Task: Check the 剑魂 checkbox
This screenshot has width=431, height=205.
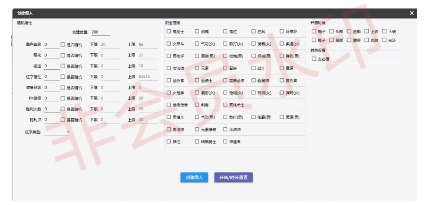Action: [197, 31]
